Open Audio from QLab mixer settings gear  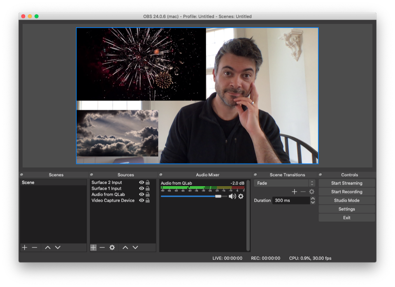pyautogui.click(x=241, y=196)
